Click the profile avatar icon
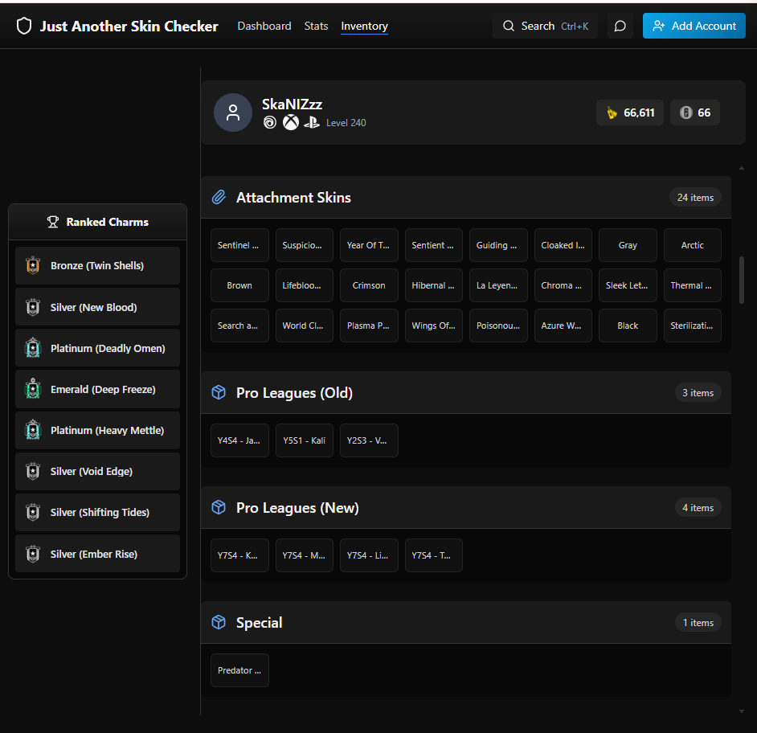This screenshot has height=733, width=757. point(233,113)
